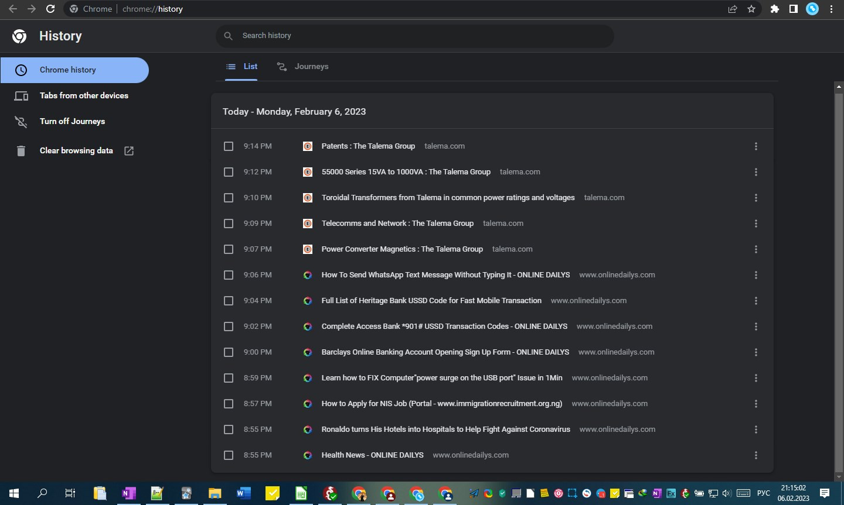This screenshot has width=844, height=505.
Task: Open the Extensions puzzle icon
Action: pos(775,9)
